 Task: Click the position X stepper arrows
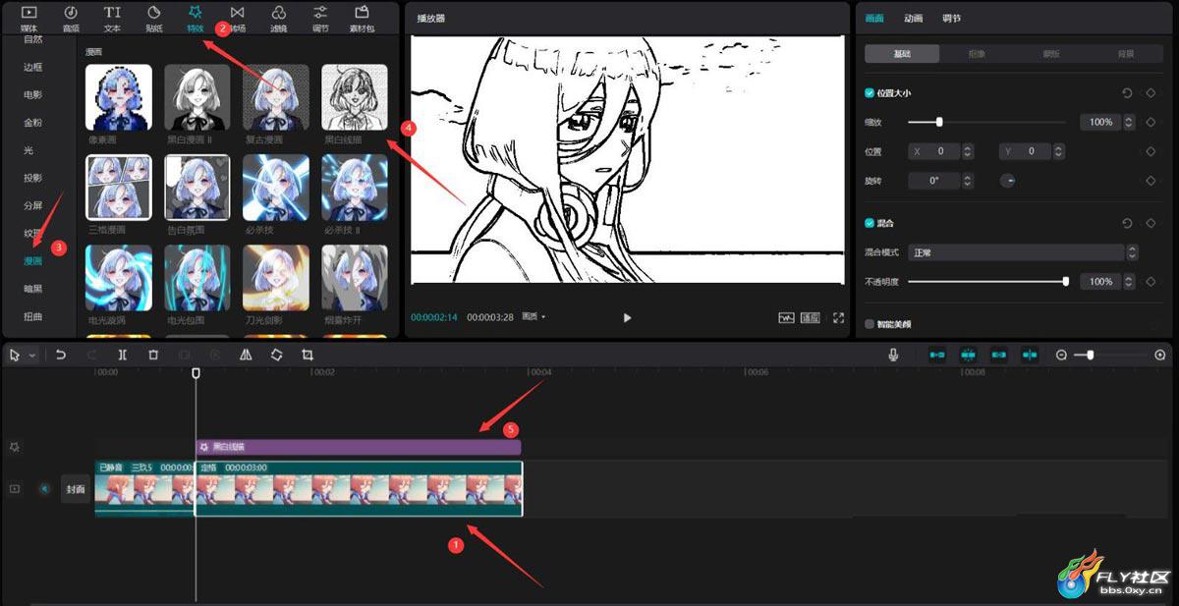[969, 151]
